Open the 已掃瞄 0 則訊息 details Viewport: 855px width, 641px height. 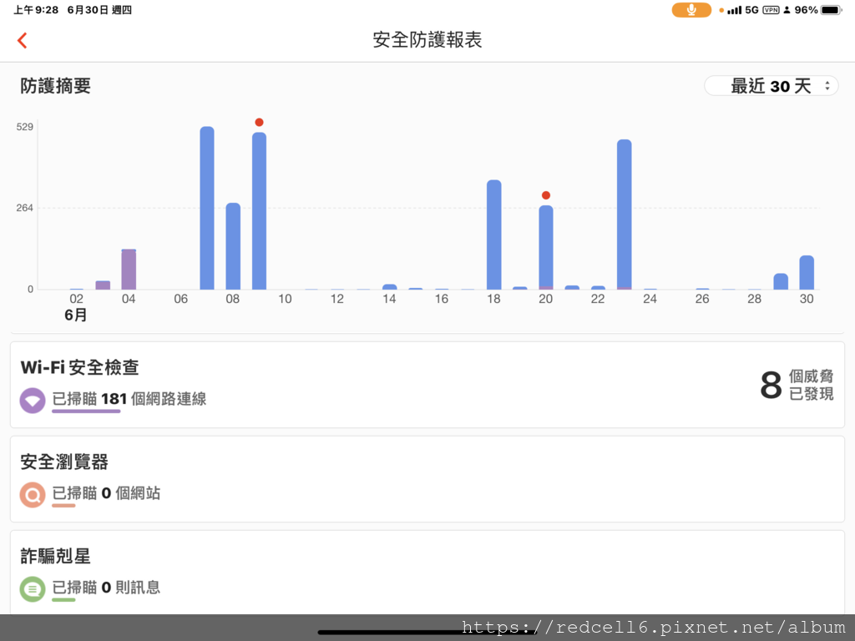tap(106, 588)
